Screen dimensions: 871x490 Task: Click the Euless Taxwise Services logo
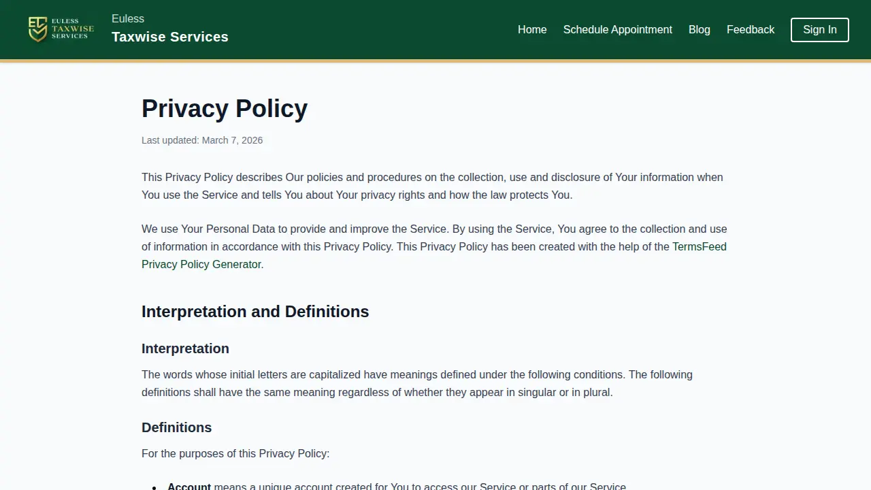point(61,29)
